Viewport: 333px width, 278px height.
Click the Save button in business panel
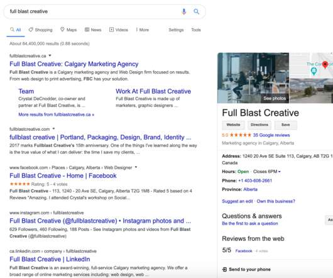[x=286, y=125]
